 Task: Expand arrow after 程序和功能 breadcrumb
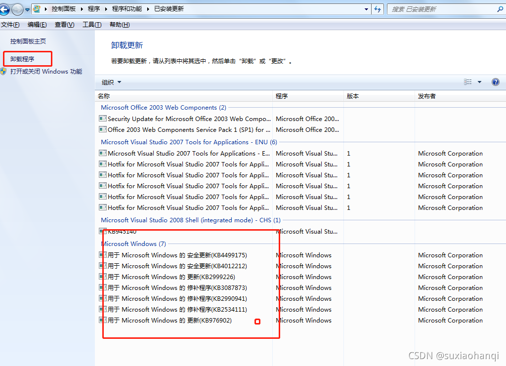click(x=148, y=9)
